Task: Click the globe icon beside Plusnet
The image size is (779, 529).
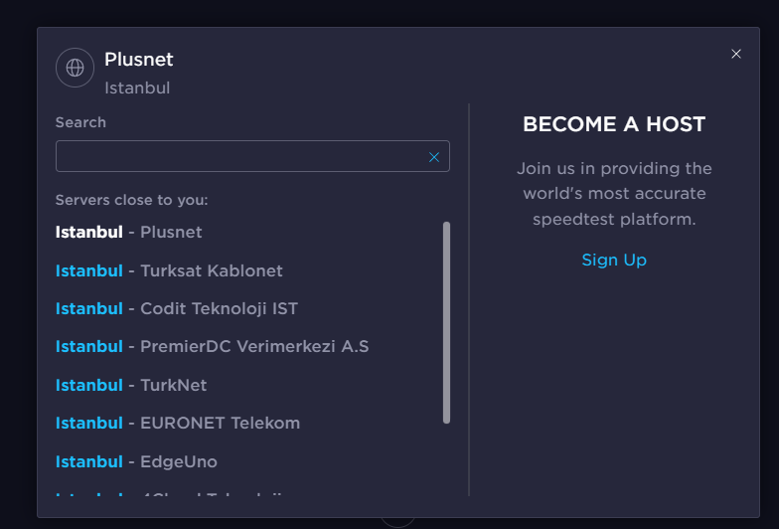Action: 75,68
